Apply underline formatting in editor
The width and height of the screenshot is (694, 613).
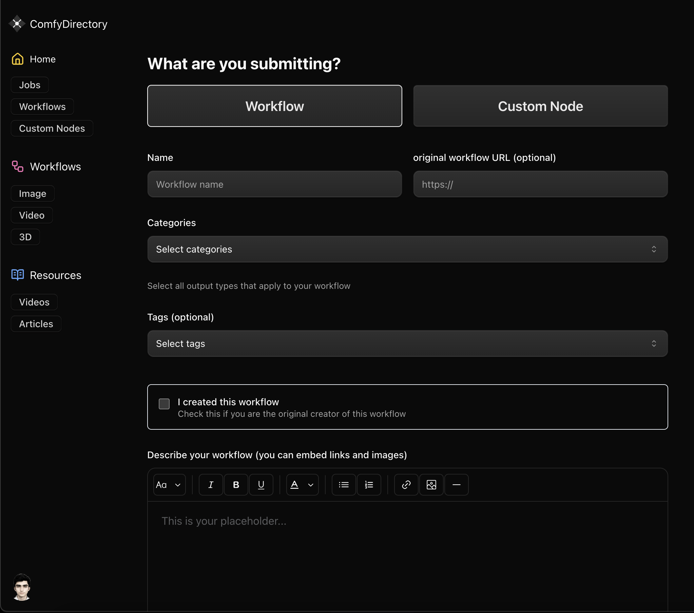(x=261, y=485)
